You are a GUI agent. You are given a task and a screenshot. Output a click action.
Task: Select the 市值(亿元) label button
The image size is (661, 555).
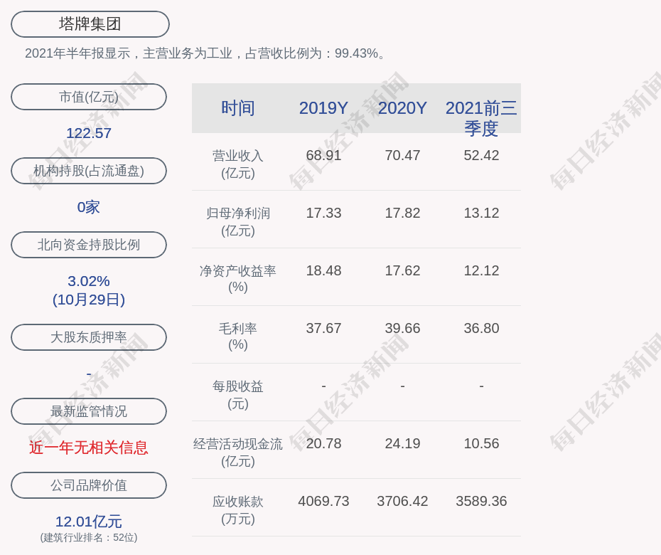(x=89, y=97)
